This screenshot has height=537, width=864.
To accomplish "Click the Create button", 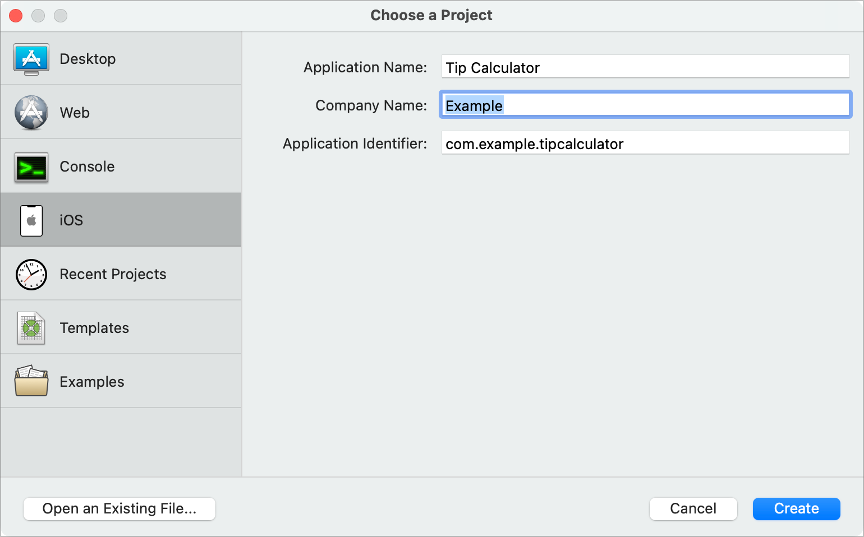I will coord(796,508).
